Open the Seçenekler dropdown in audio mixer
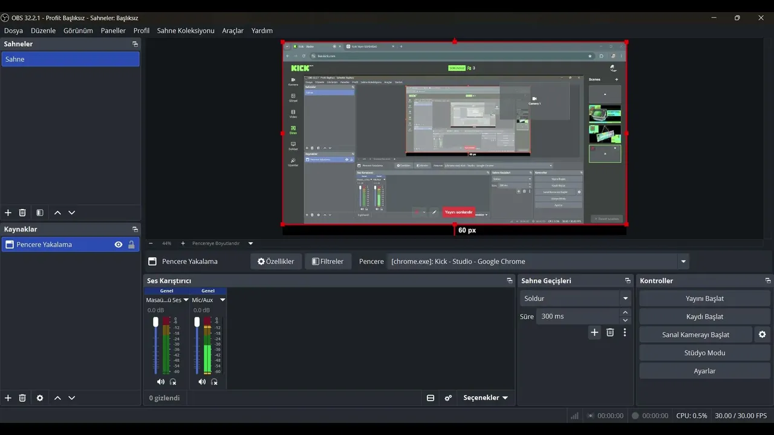Screen dimensions: 774x435 (486, 398)
